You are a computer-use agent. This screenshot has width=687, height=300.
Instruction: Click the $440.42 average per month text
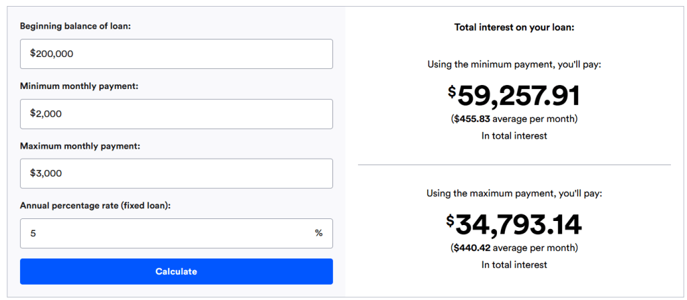(514, 248)
